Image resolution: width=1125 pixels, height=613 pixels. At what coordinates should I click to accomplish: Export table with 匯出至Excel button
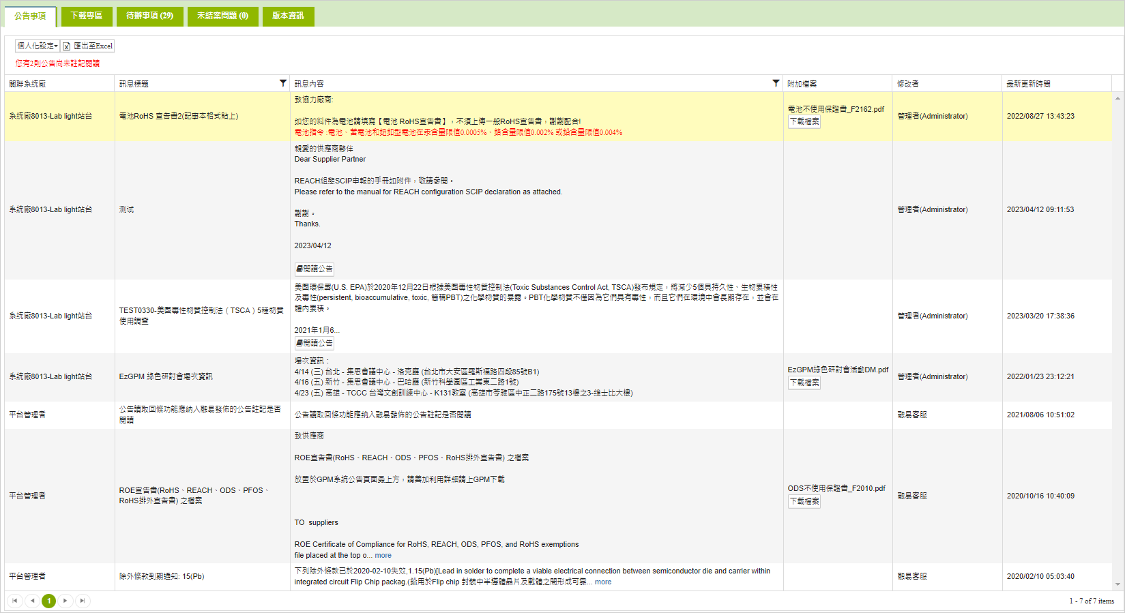pyautogui.click(x=88, y=46)
